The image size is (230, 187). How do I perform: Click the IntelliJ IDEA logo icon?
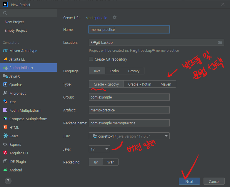click(5, 4)
